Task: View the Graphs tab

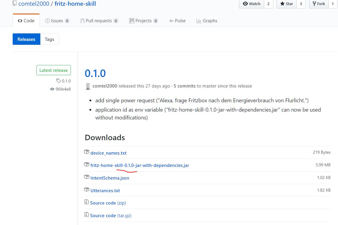Action: coord(207,21)
